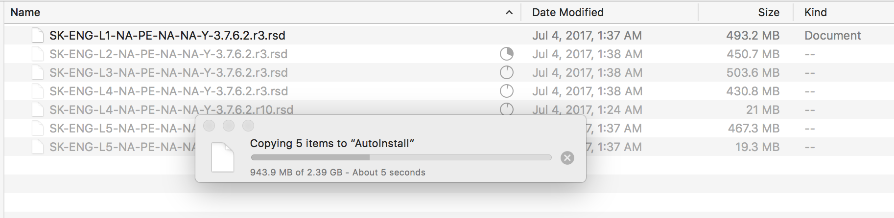Click the file icon beside the L2 file
Viewport: 894px width, 218px height.
tap(38, 54)
